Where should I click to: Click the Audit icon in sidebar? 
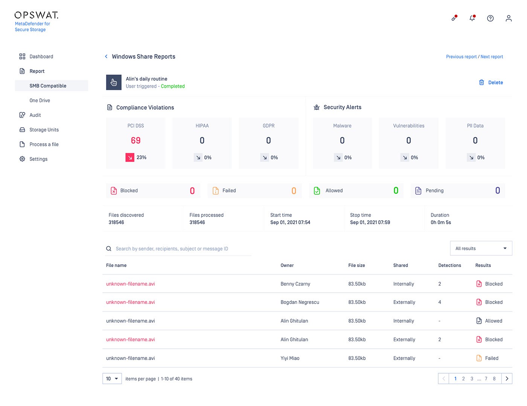(22, 115)
